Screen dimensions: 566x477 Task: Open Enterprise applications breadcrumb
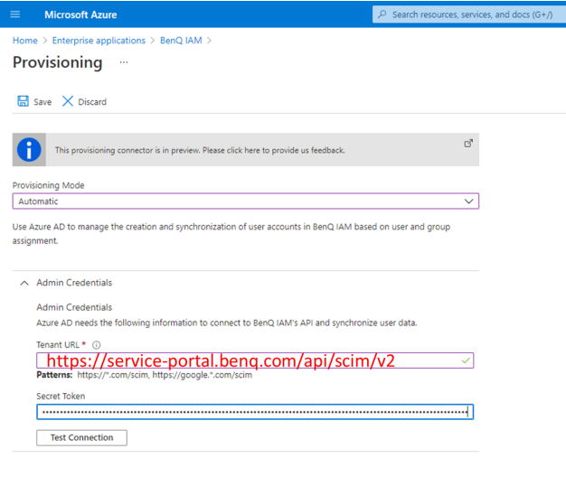pos(99,41)
